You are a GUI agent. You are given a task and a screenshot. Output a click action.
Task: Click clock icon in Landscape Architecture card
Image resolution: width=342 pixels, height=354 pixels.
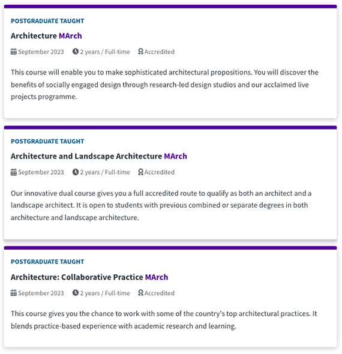pyautogui.click(x=76, y=172)
